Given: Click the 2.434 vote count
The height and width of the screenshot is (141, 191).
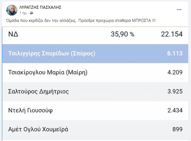Looking at the screenshot, I should point(175,110).
